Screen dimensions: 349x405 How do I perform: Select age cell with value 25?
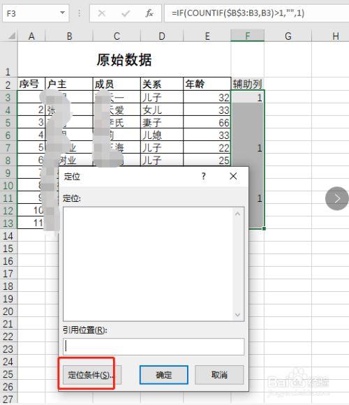[207, 160]
